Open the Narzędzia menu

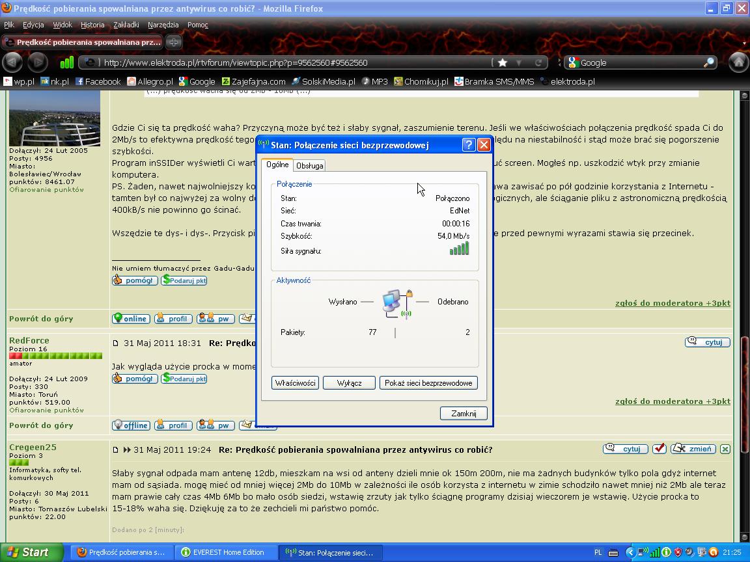point(163,25)
